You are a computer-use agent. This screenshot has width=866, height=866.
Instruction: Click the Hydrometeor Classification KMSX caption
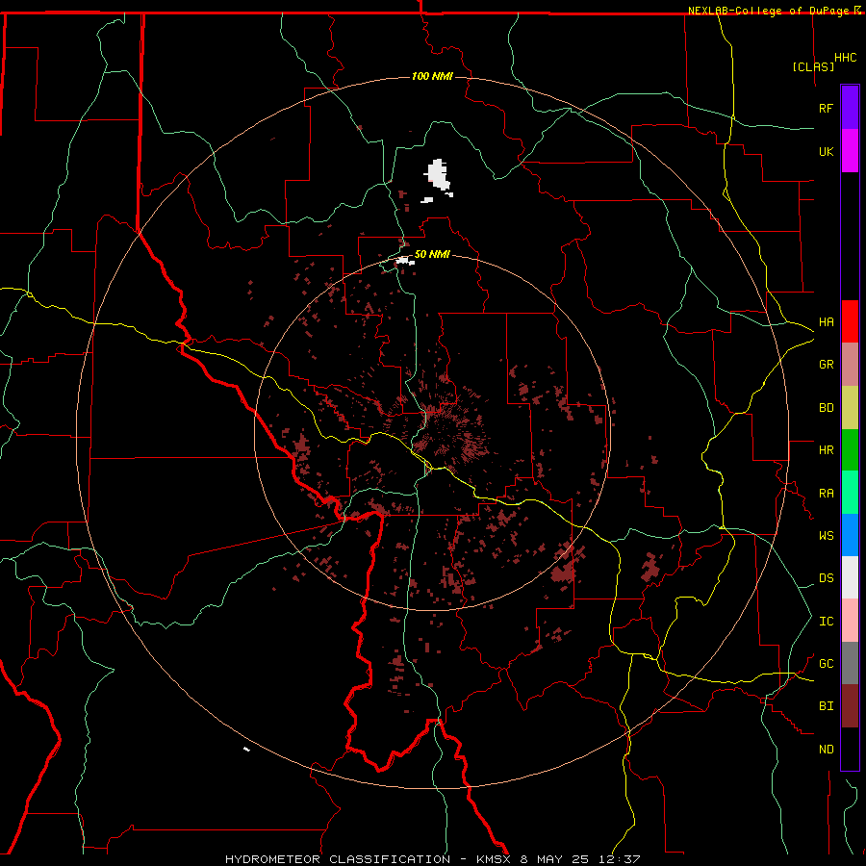pos(432,859)
